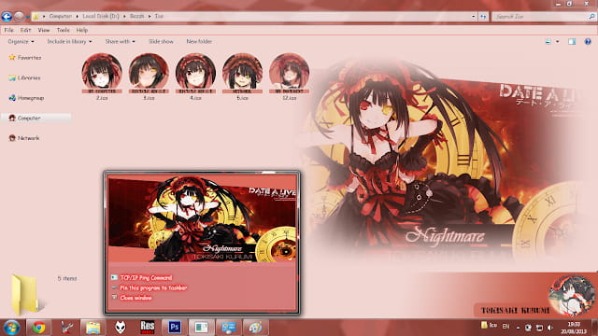The width and height of the screenshot is (598, 336).
Task: Open the Tools menu
Action: coord(63,30)
